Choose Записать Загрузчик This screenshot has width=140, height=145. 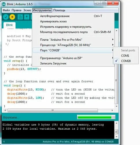(x=73, y=64)
